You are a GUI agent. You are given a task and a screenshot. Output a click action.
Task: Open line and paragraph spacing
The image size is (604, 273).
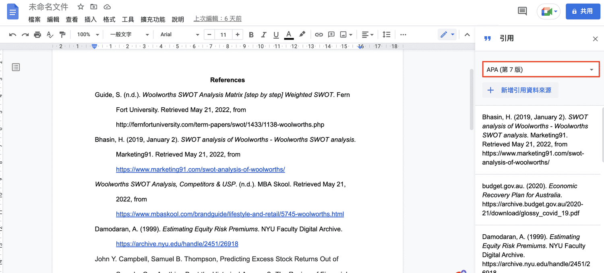coord(387,35)
